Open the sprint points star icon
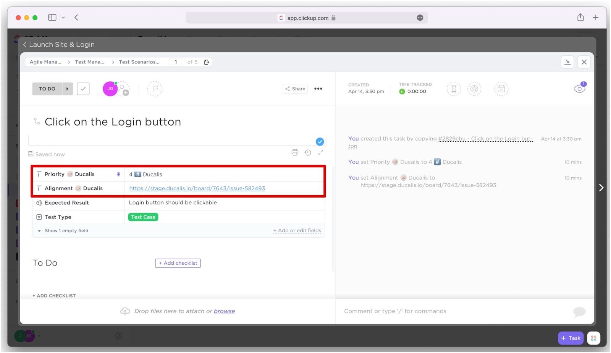 [x=474, y=89]
